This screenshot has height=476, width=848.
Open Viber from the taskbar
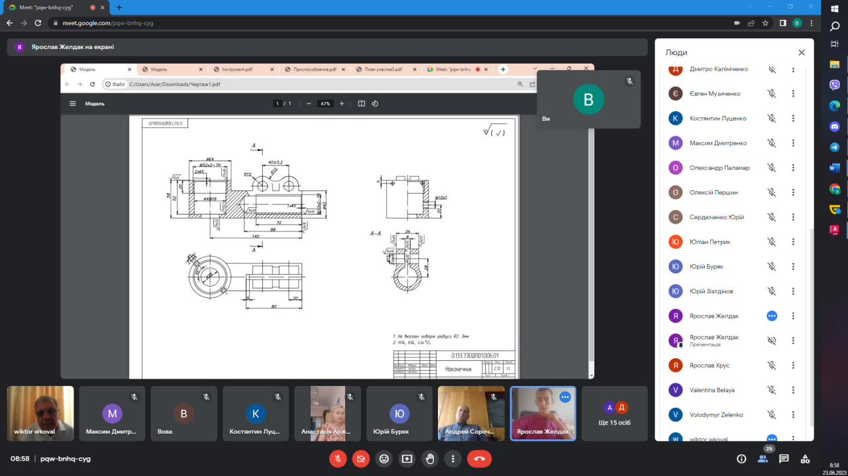835,85
